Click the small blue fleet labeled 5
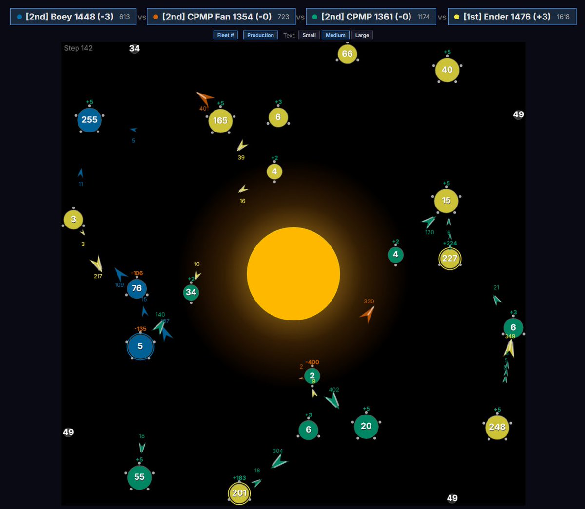Screen dimensions: 585x509 point(133,130)
